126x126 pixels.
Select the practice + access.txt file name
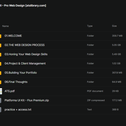(18, 110)
